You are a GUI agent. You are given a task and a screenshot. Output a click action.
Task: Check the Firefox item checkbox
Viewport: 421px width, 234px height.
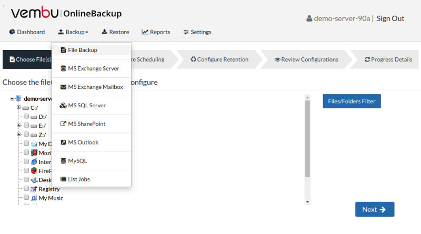pos(26,170)
